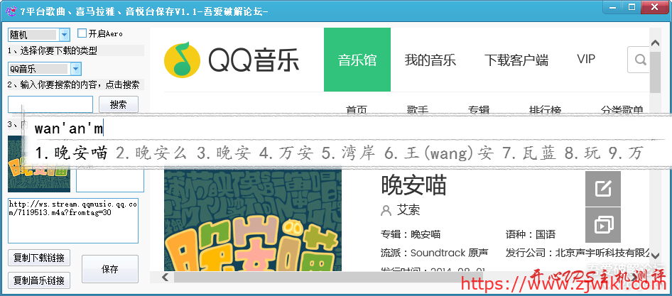The image size is (672, 296).
Task: Switch to the 音乐馆 tab
Action: [x=357, y=60]
